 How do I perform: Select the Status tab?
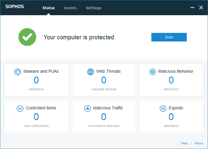(48, 8)
